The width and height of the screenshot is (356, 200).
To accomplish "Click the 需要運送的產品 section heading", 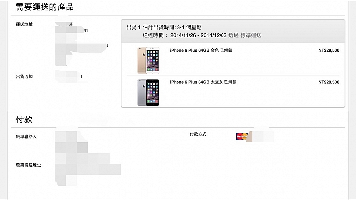I will 44,7.
